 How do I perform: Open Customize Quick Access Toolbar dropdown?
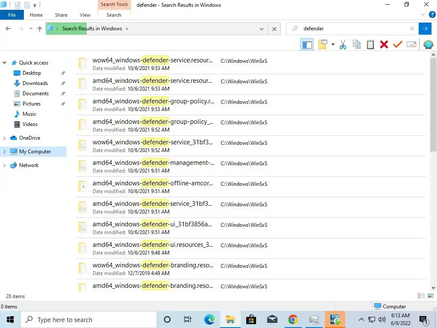click(35, 5)
